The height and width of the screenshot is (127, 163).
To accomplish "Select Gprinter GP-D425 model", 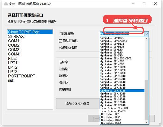I will tap(122, 47).
